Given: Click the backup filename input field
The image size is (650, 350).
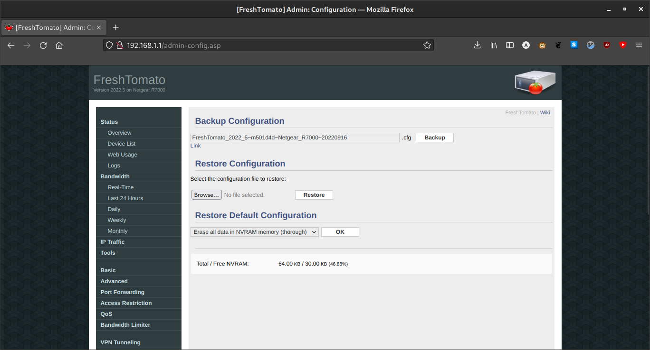Looking at the screenshot, I should (295, 138).
